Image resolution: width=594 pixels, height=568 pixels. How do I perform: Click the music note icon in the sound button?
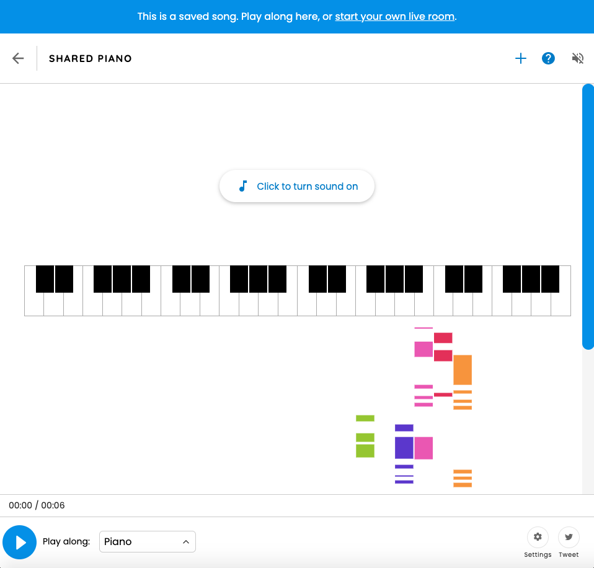(243, 186)
